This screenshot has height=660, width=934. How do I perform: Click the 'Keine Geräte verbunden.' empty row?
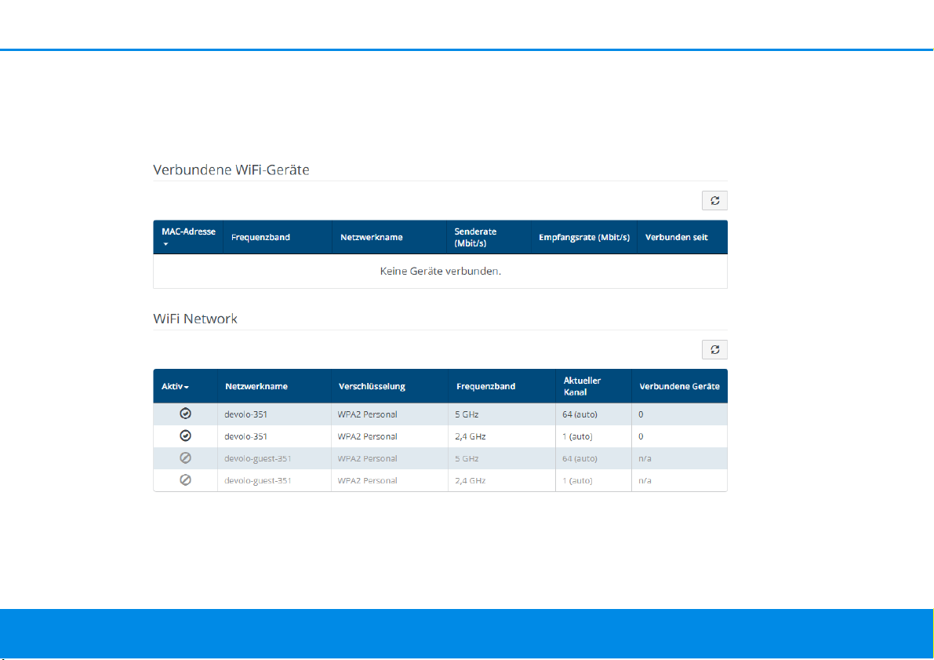pos(440,272)
